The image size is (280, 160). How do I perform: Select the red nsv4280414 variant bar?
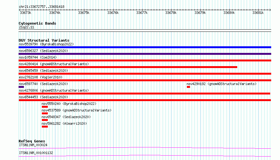click(128, 67)
